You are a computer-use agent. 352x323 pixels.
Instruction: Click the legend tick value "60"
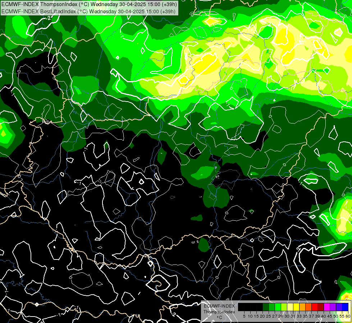click(x=348, y=316)
